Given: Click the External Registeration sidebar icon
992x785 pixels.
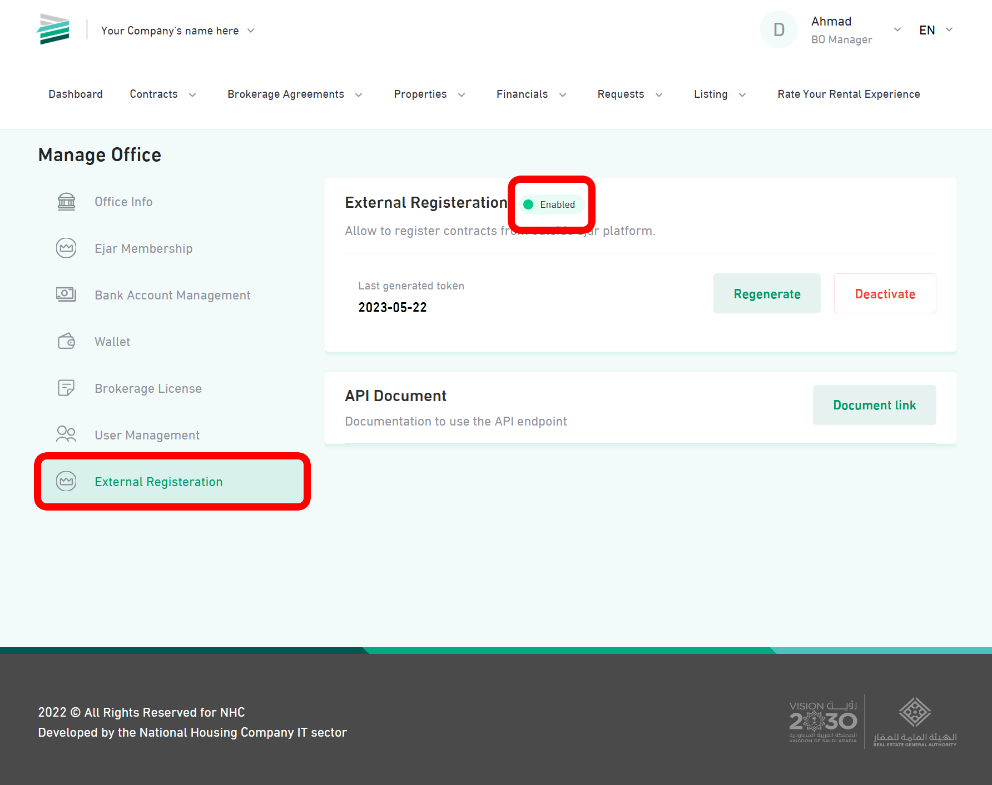Looking at the screenshot, I should [x=66, y=481].
